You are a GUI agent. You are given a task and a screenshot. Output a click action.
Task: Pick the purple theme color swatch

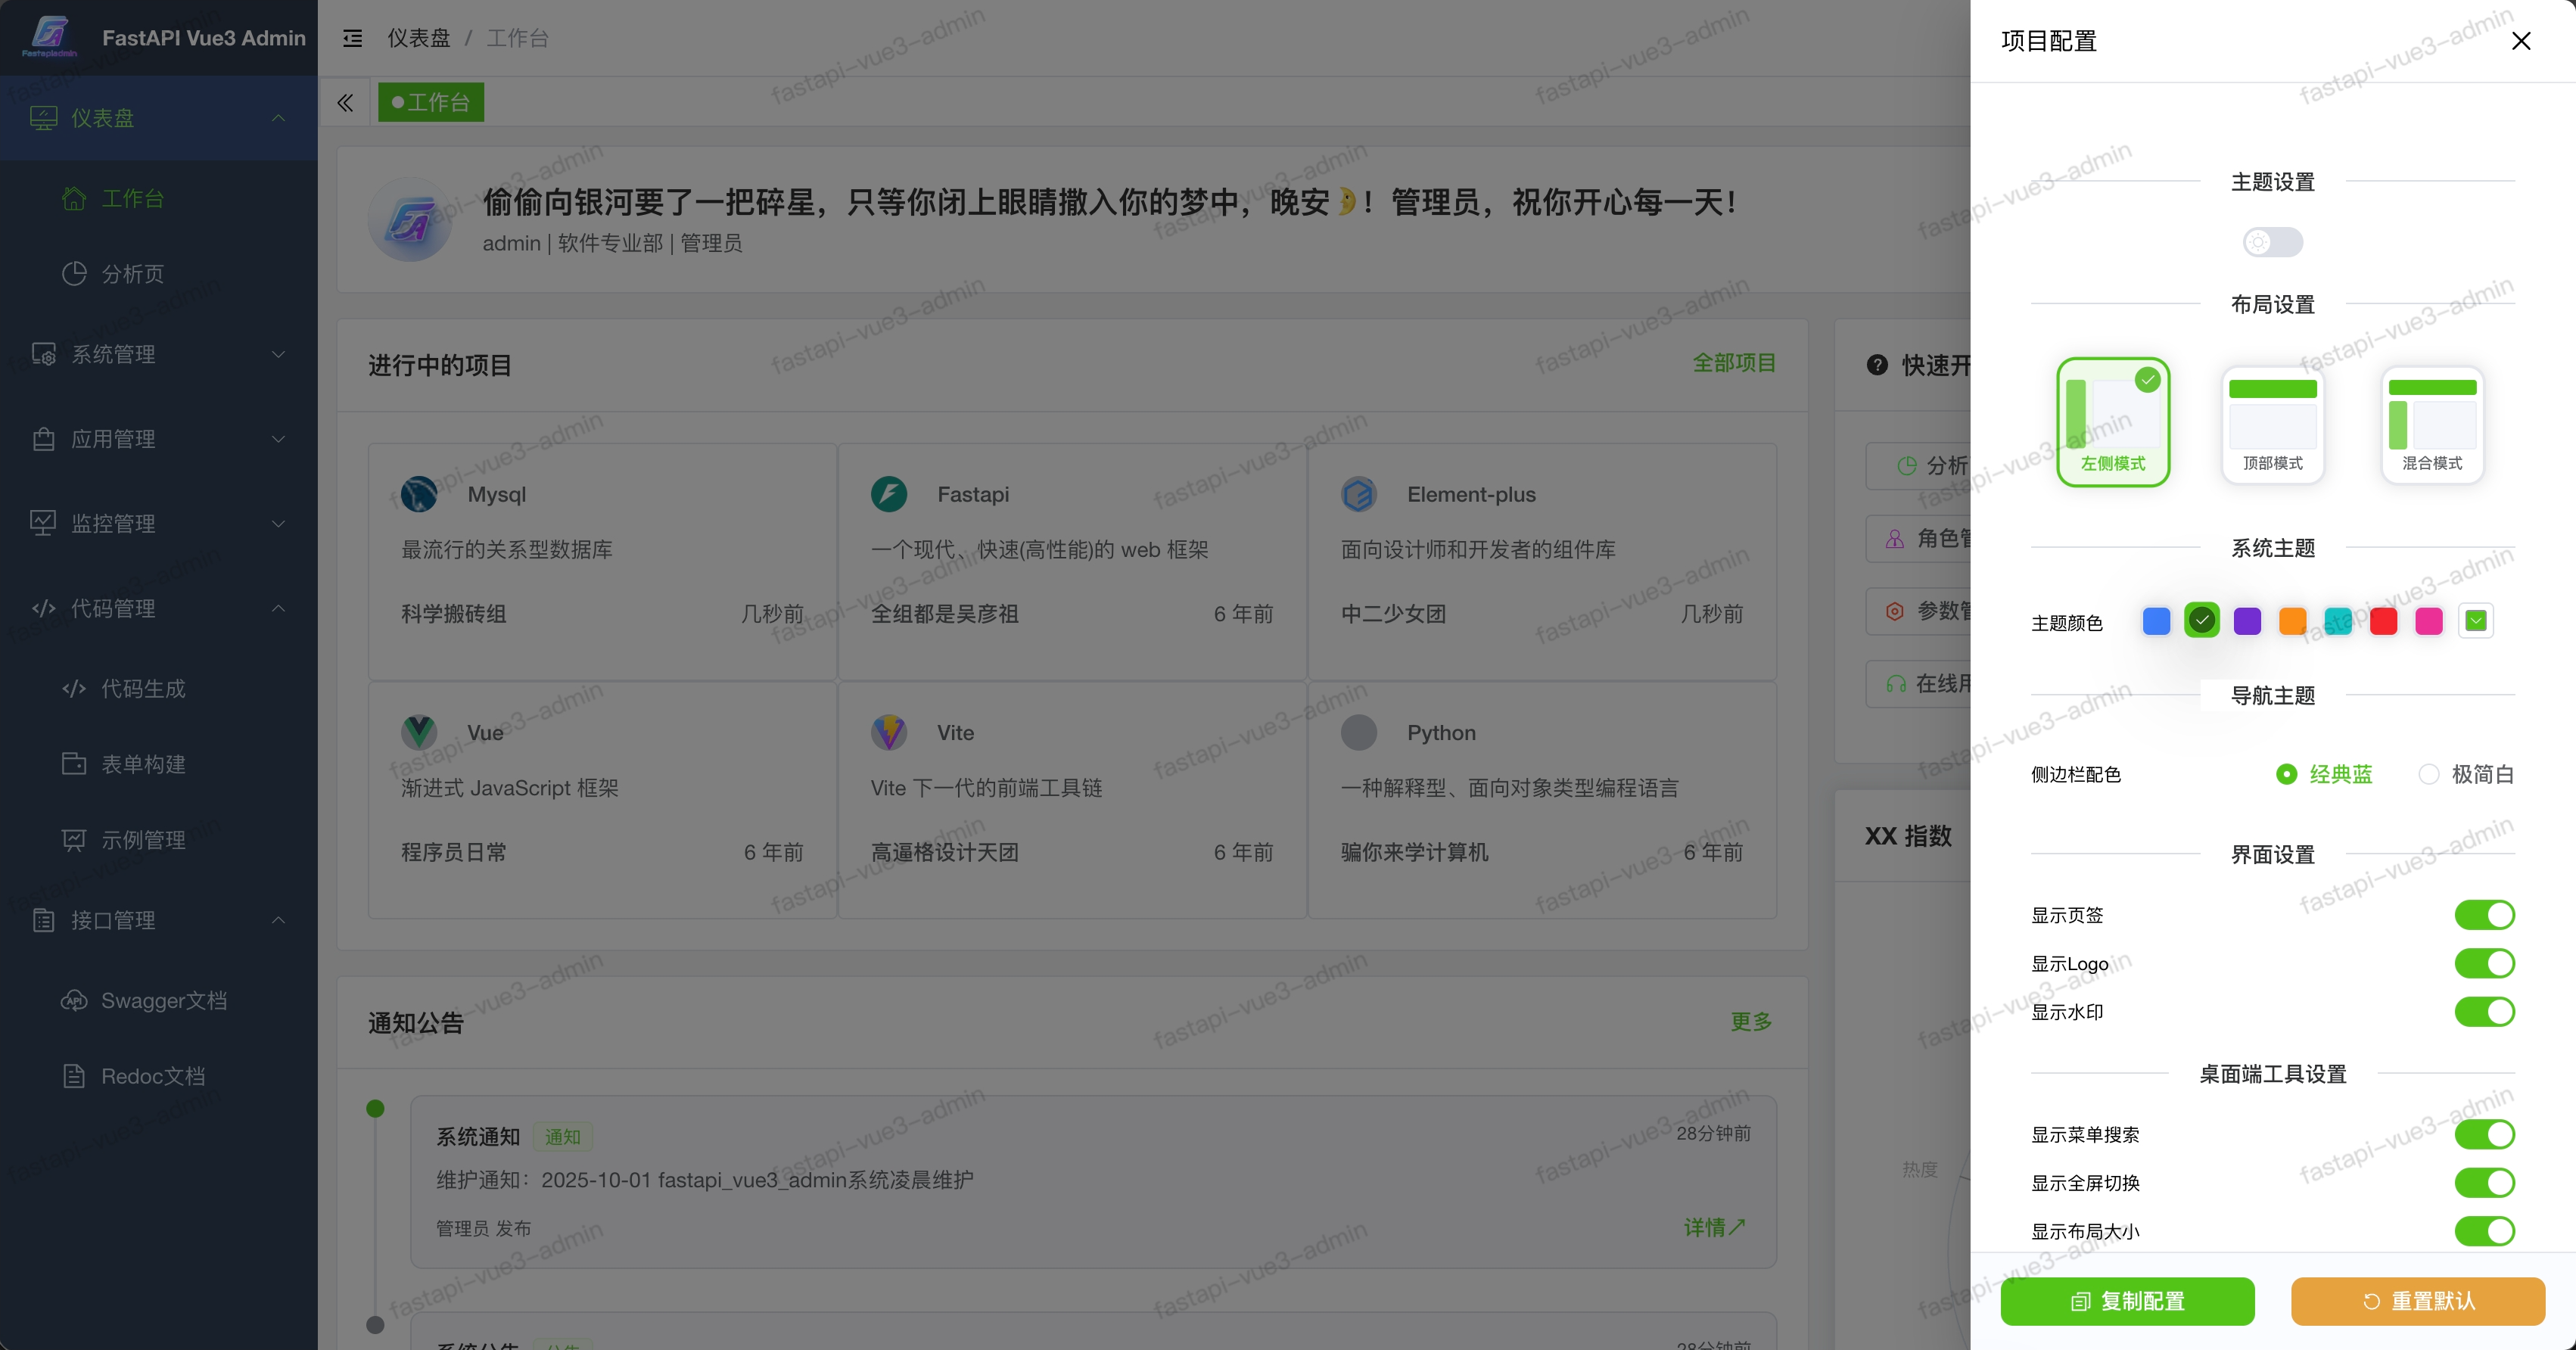click(2247, 621)
